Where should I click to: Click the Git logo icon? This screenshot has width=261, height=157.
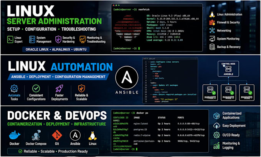[x=57, y=135]
